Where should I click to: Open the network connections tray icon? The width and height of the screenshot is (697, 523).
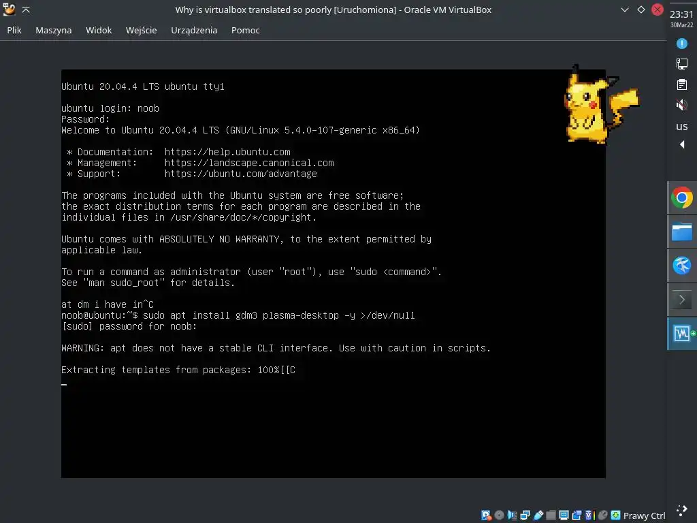pyautogui.click(x=682, y=64)
